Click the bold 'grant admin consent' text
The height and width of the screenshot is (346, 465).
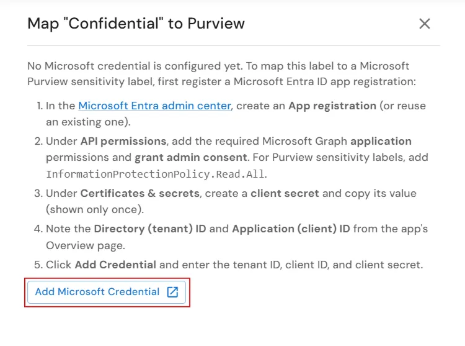(191, 157)
